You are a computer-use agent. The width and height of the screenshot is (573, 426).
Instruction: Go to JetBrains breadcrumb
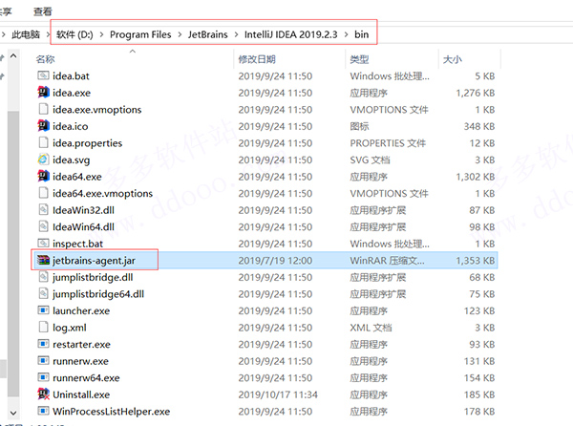(x=207, y=34)
